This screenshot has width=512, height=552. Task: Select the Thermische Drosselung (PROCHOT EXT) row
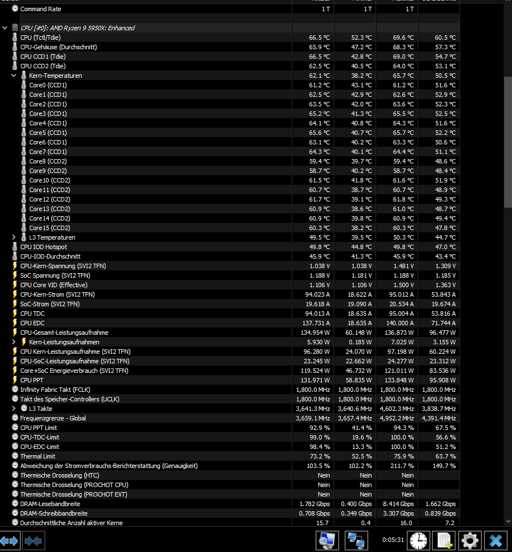pos(230,494)
